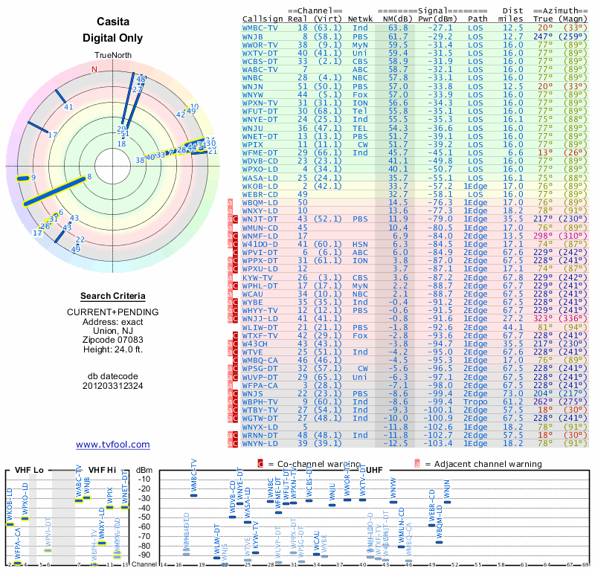The image size is (595, 571).
Task: Select the WNJB callsign in the table
Action: click(252, 36)
